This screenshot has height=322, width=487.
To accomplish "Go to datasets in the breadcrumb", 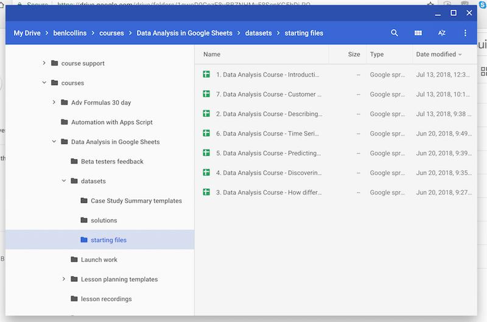I will pos(258,33).
